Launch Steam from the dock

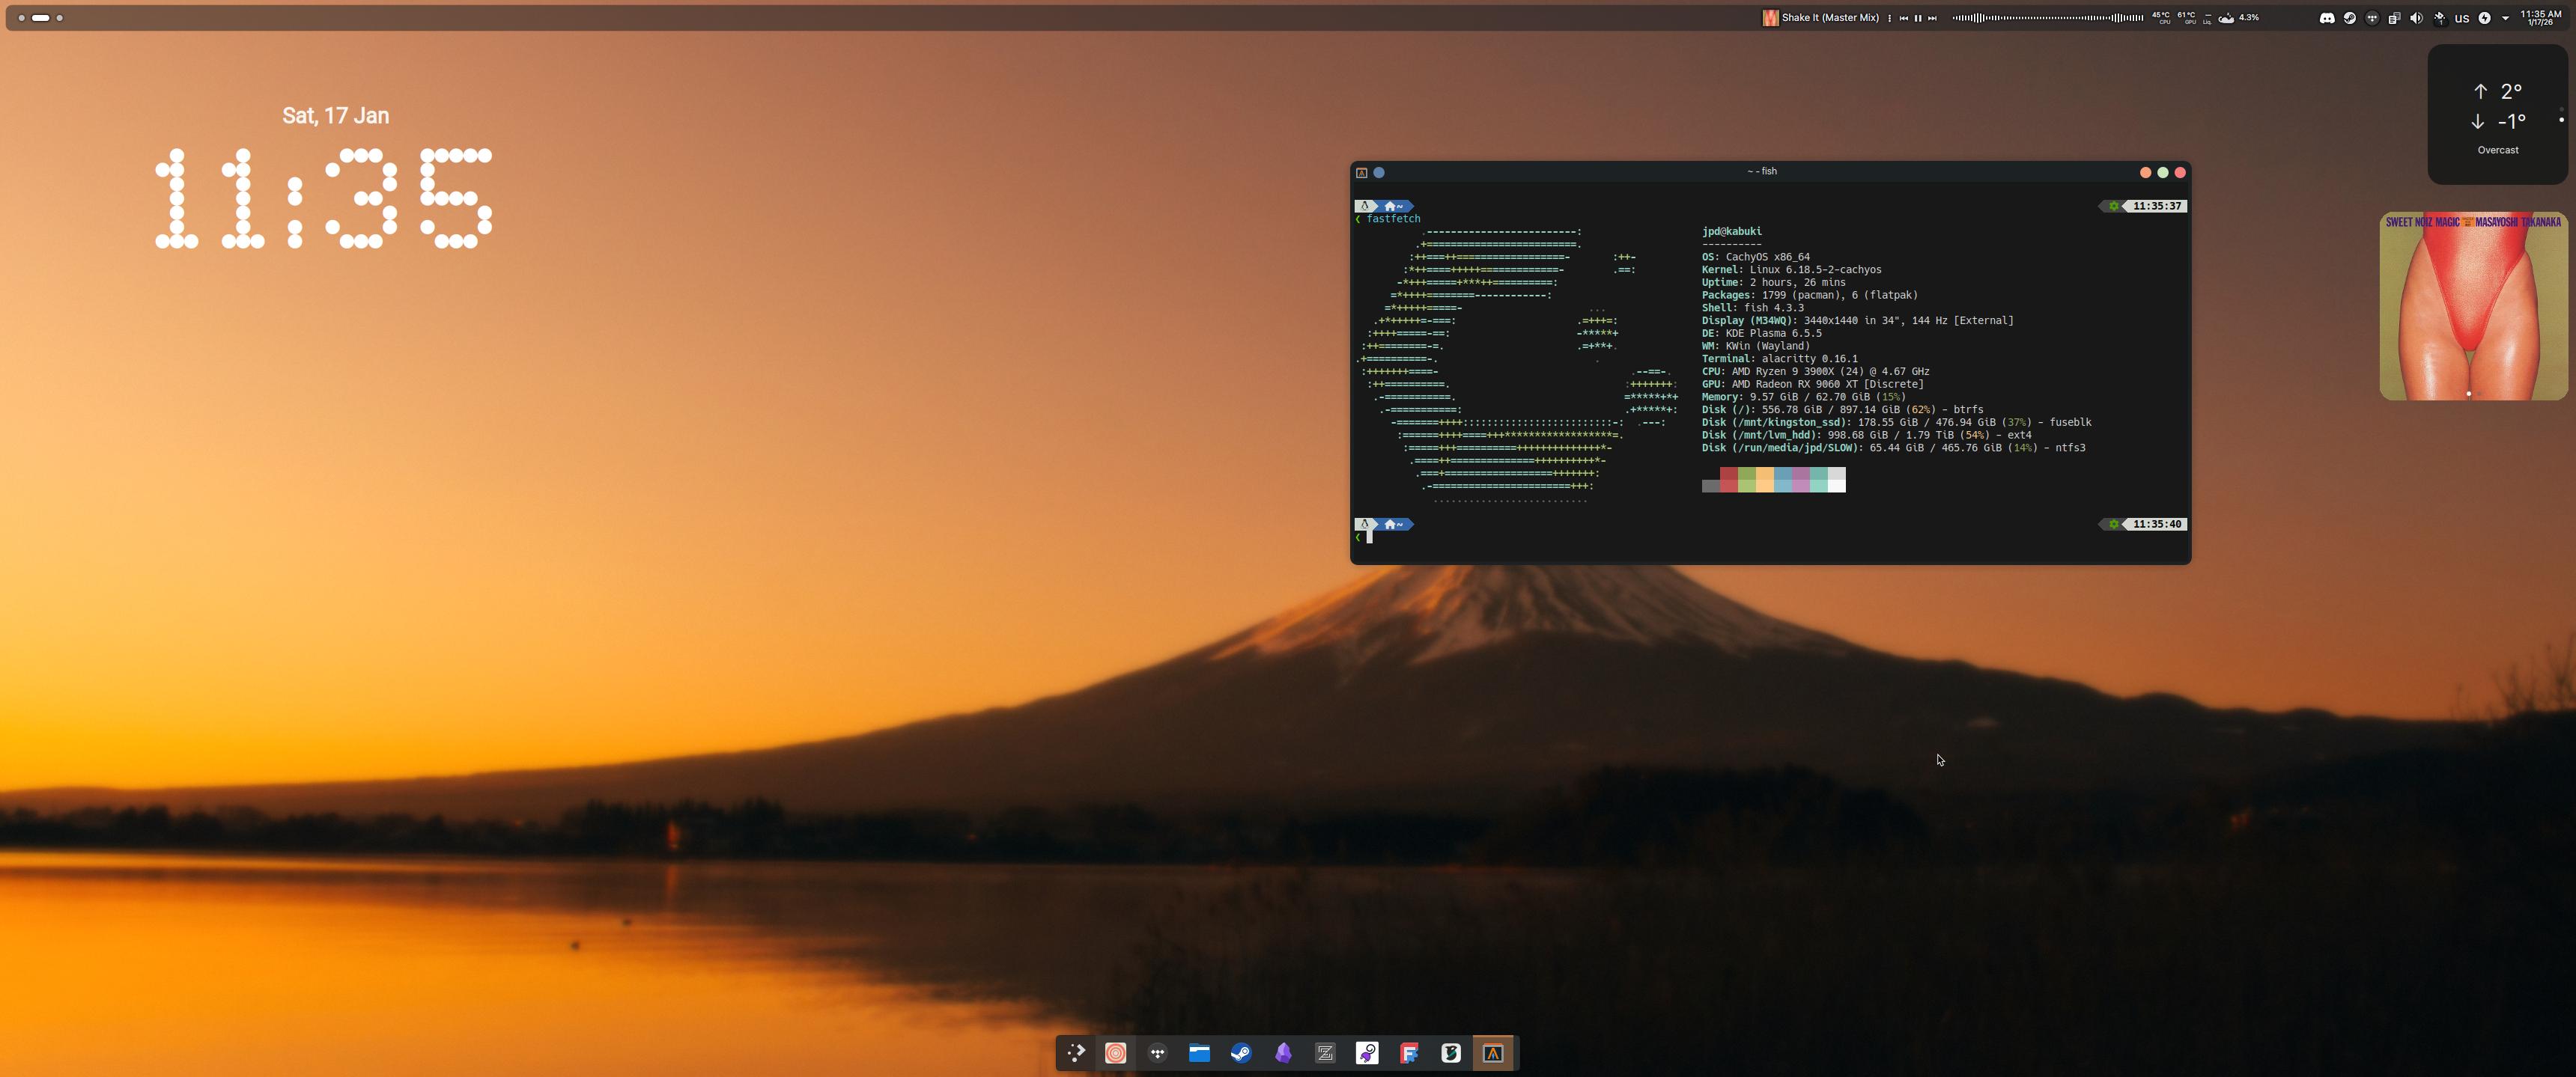1241,1052
